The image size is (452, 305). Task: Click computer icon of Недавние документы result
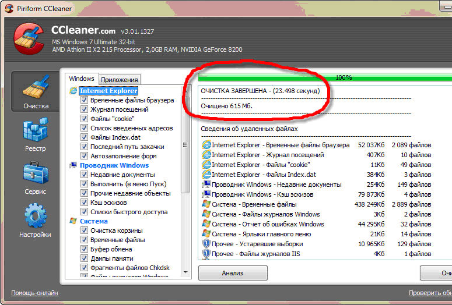pyautogui.click(x=206, y=185)
